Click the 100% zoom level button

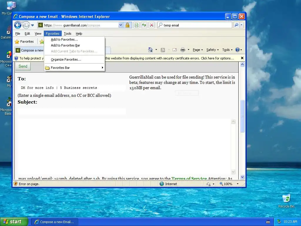pyautogui.click(x=226, y=184)
